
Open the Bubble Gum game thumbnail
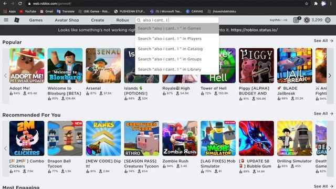(256, 139)
